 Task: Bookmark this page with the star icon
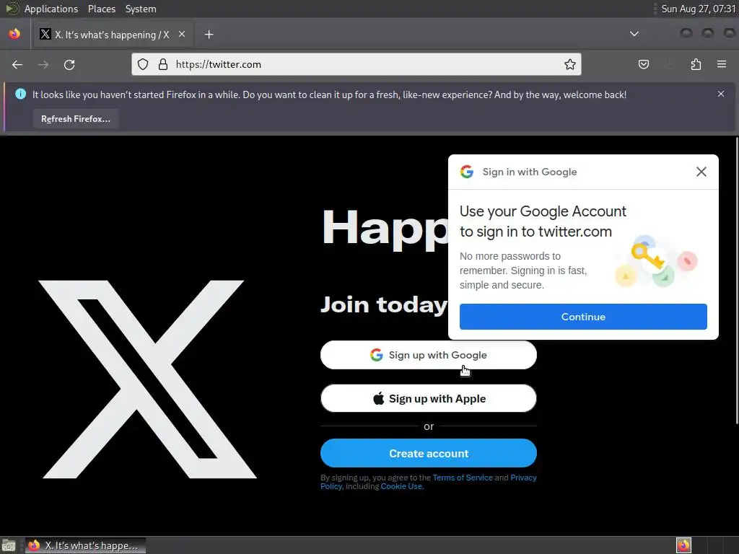click(570, 64)
